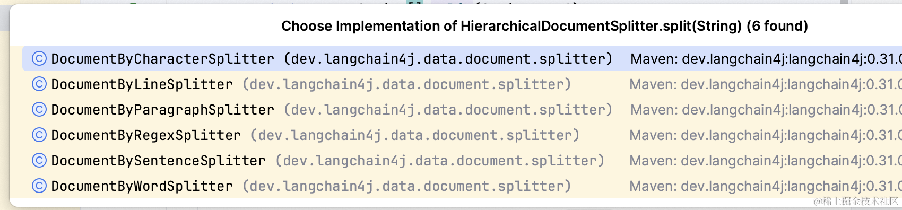Click the Choose Implementation popup title

point(544,26)
